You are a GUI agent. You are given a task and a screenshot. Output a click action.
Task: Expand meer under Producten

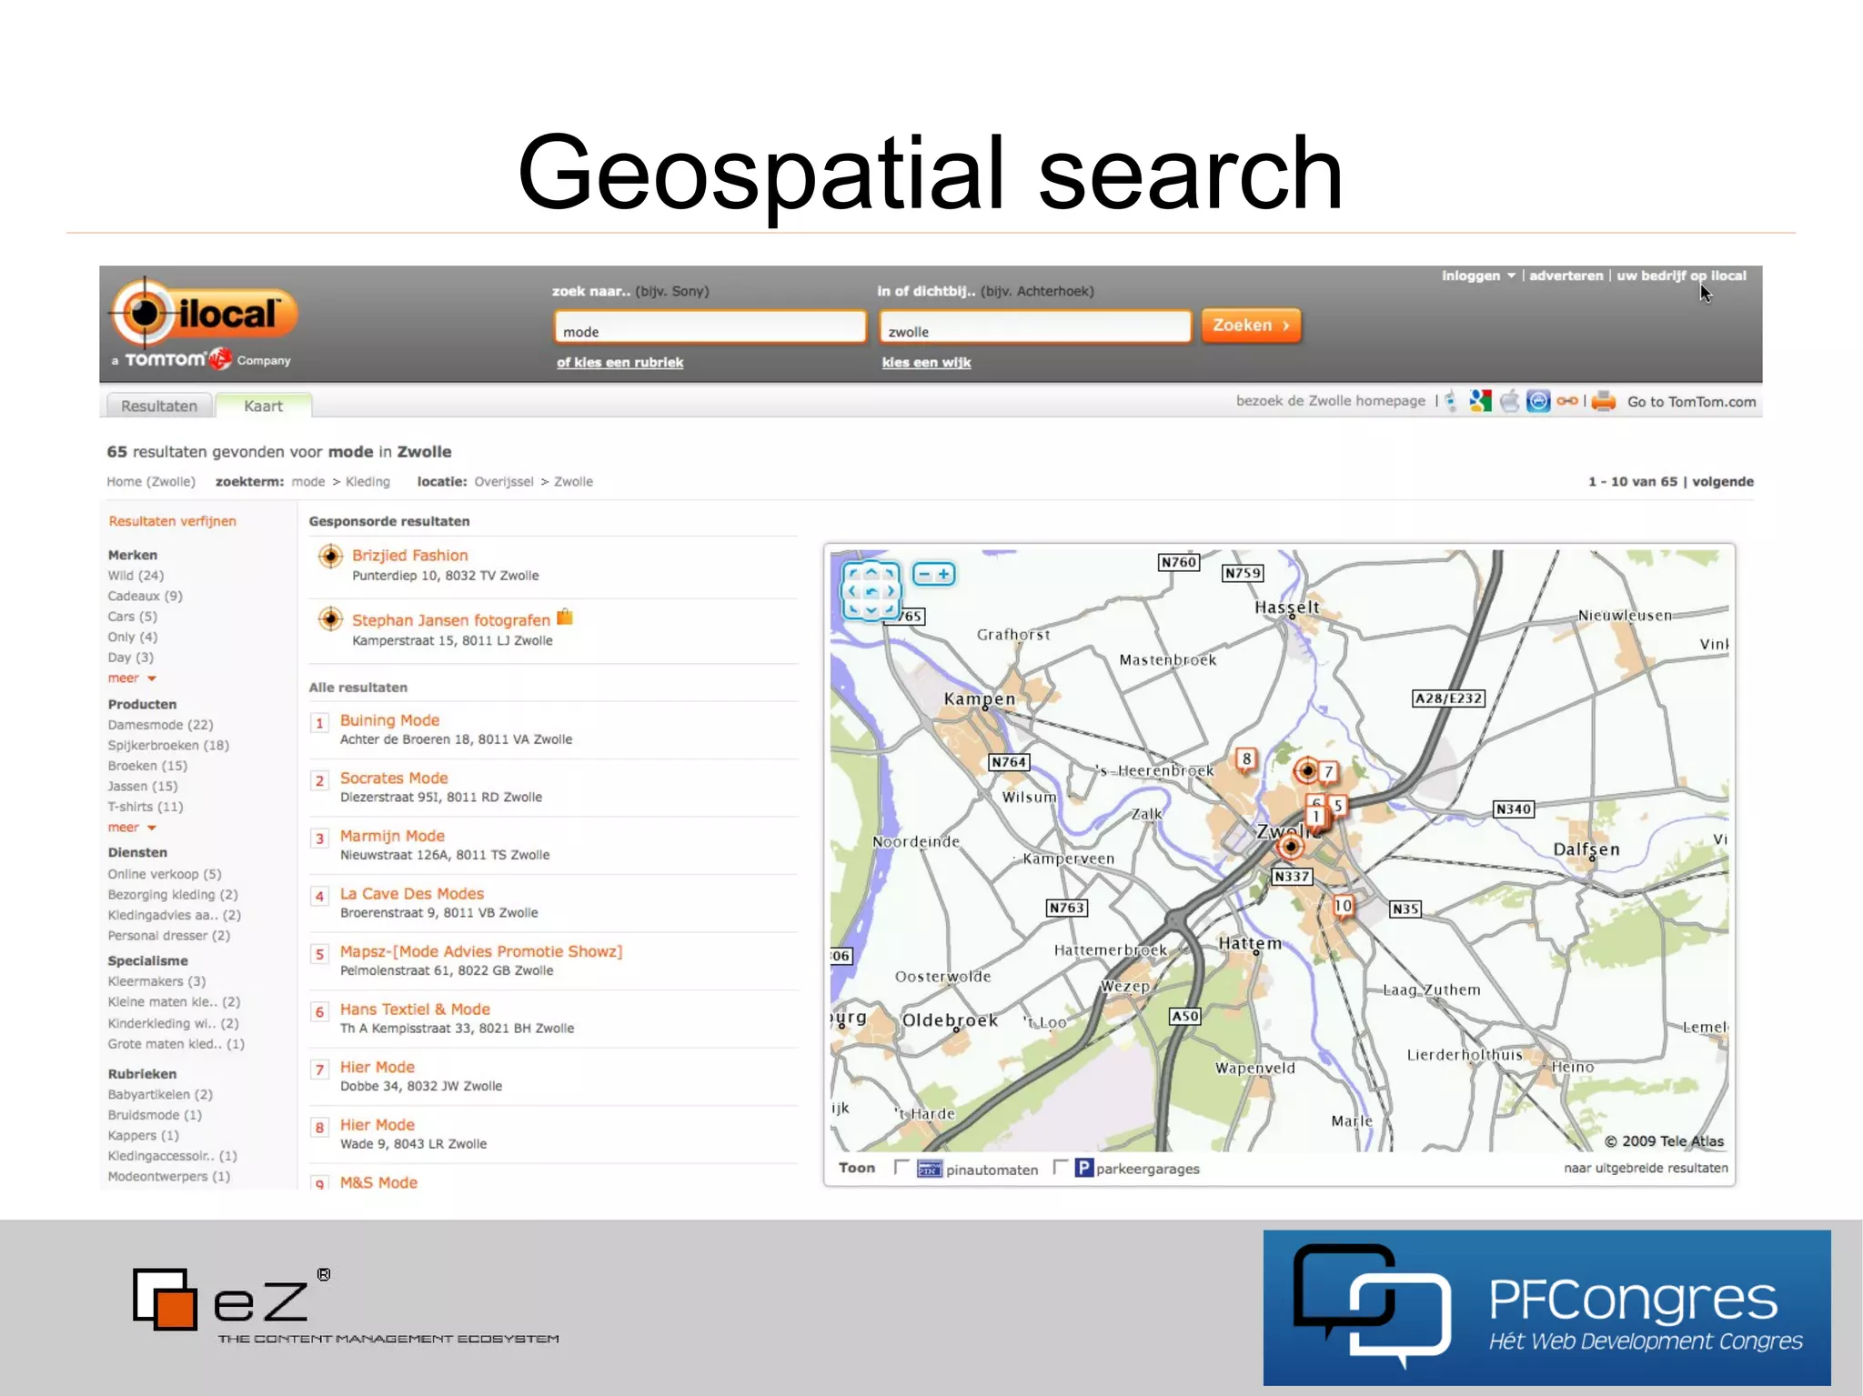[x=132, y=828]
